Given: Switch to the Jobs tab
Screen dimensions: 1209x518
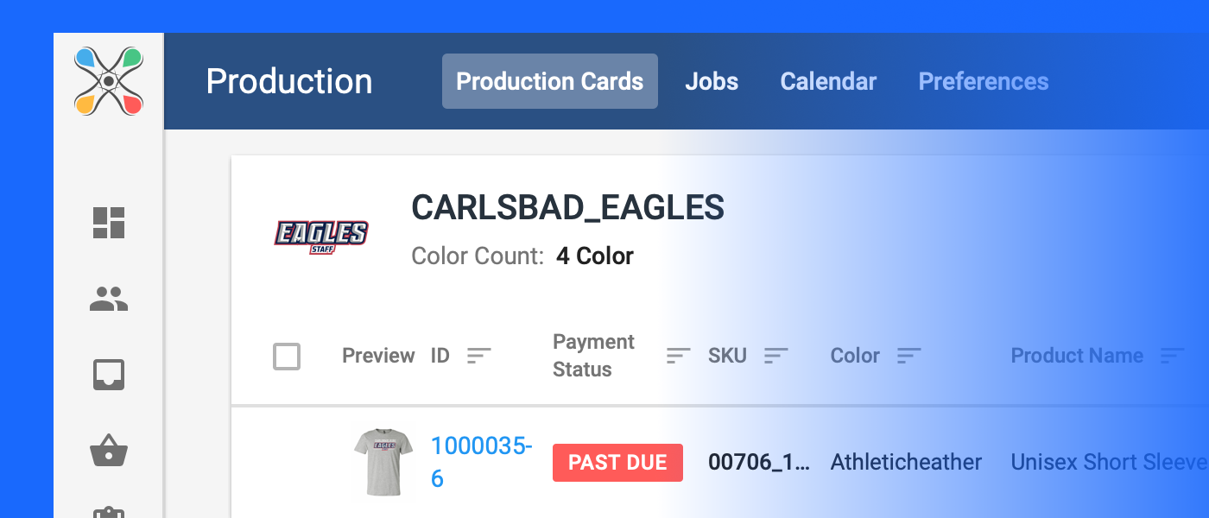Looking at the screenshot, I should tap(712, 81).
